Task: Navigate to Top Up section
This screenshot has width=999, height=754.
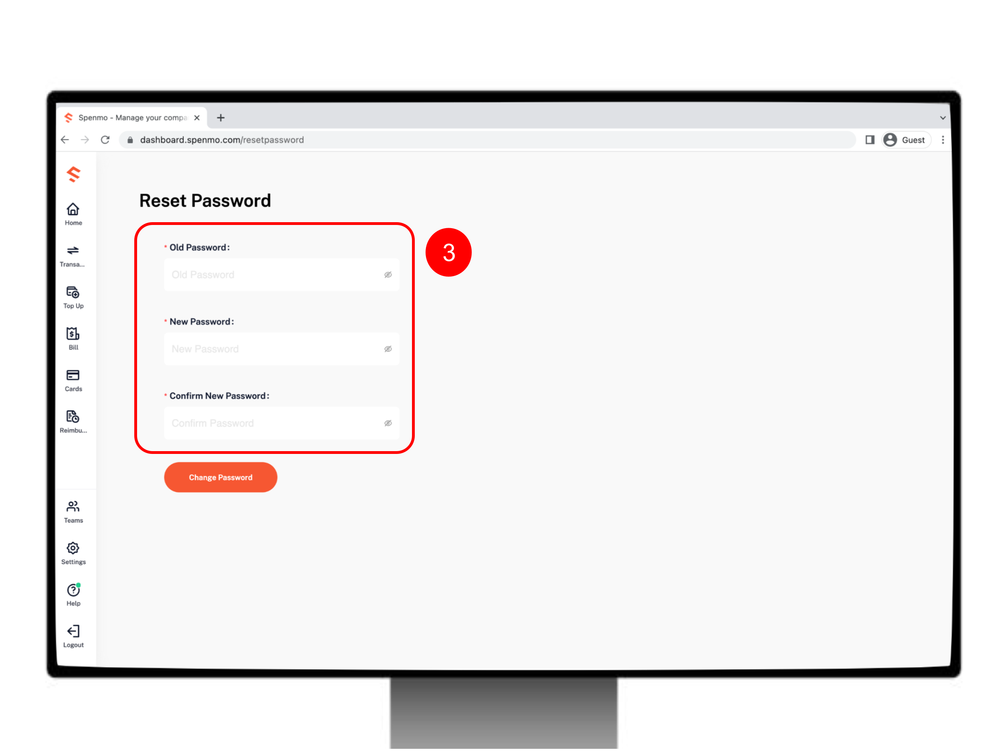Action: (73, 296)
